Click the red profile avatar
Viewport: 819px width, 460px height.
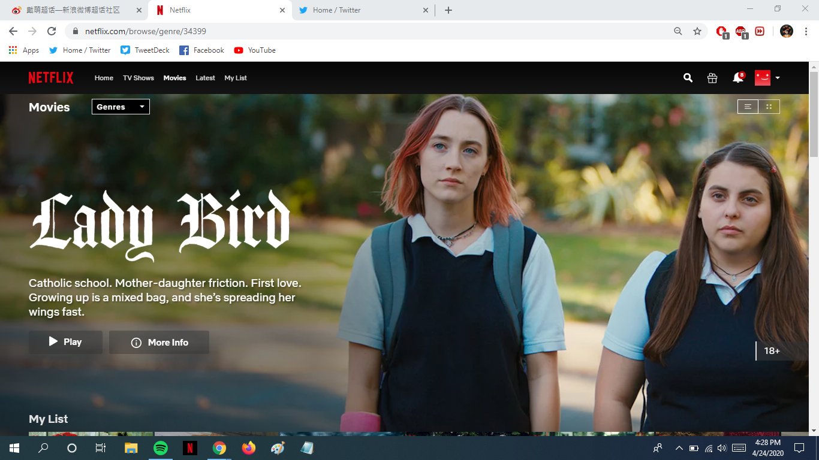click(762, 78)
